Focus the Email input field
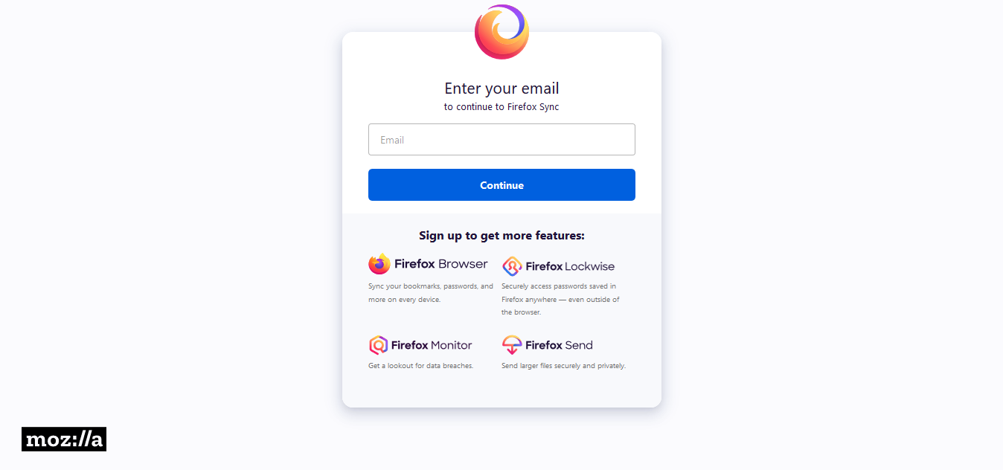This screenshot has width=1003, height=470. (501, 140)
